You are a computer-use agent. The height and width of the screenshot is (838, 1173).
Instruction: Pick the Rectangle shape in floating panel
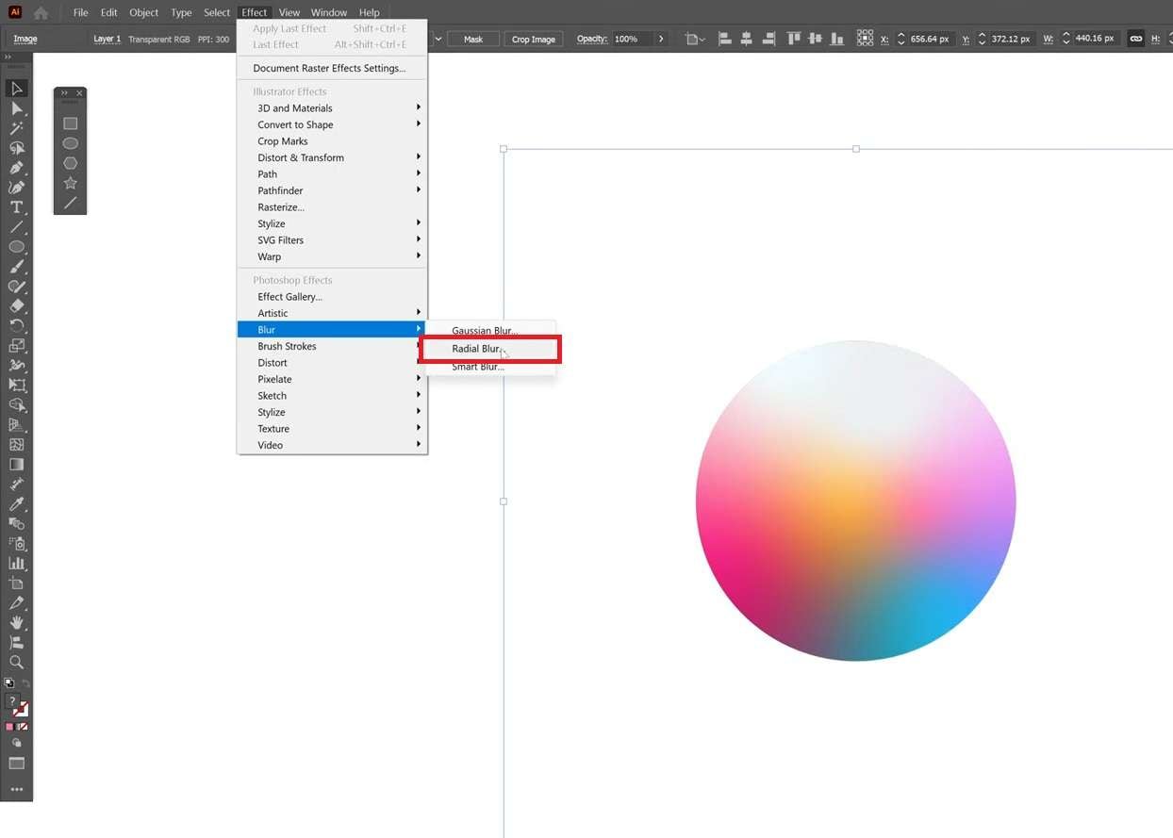pos(70,123)
